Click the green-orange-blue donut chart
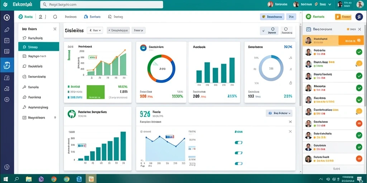Image resolution: width=367 pixels, height=183 pixels. (161, 69)
